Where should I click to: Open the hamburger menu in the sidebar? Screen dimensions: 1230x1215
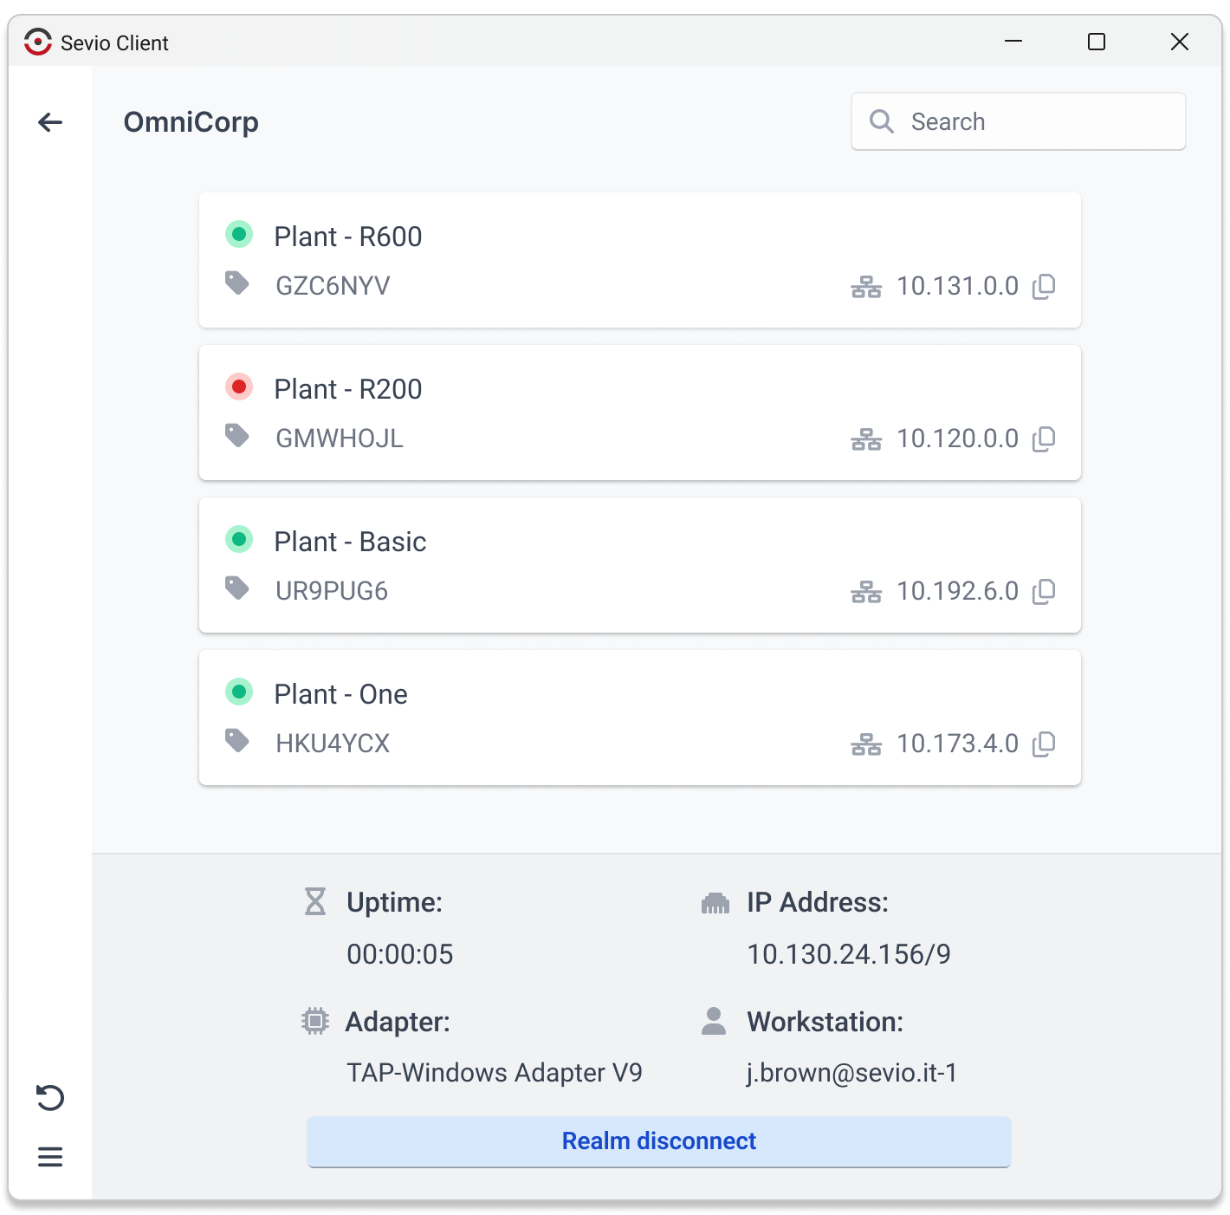50,1157
